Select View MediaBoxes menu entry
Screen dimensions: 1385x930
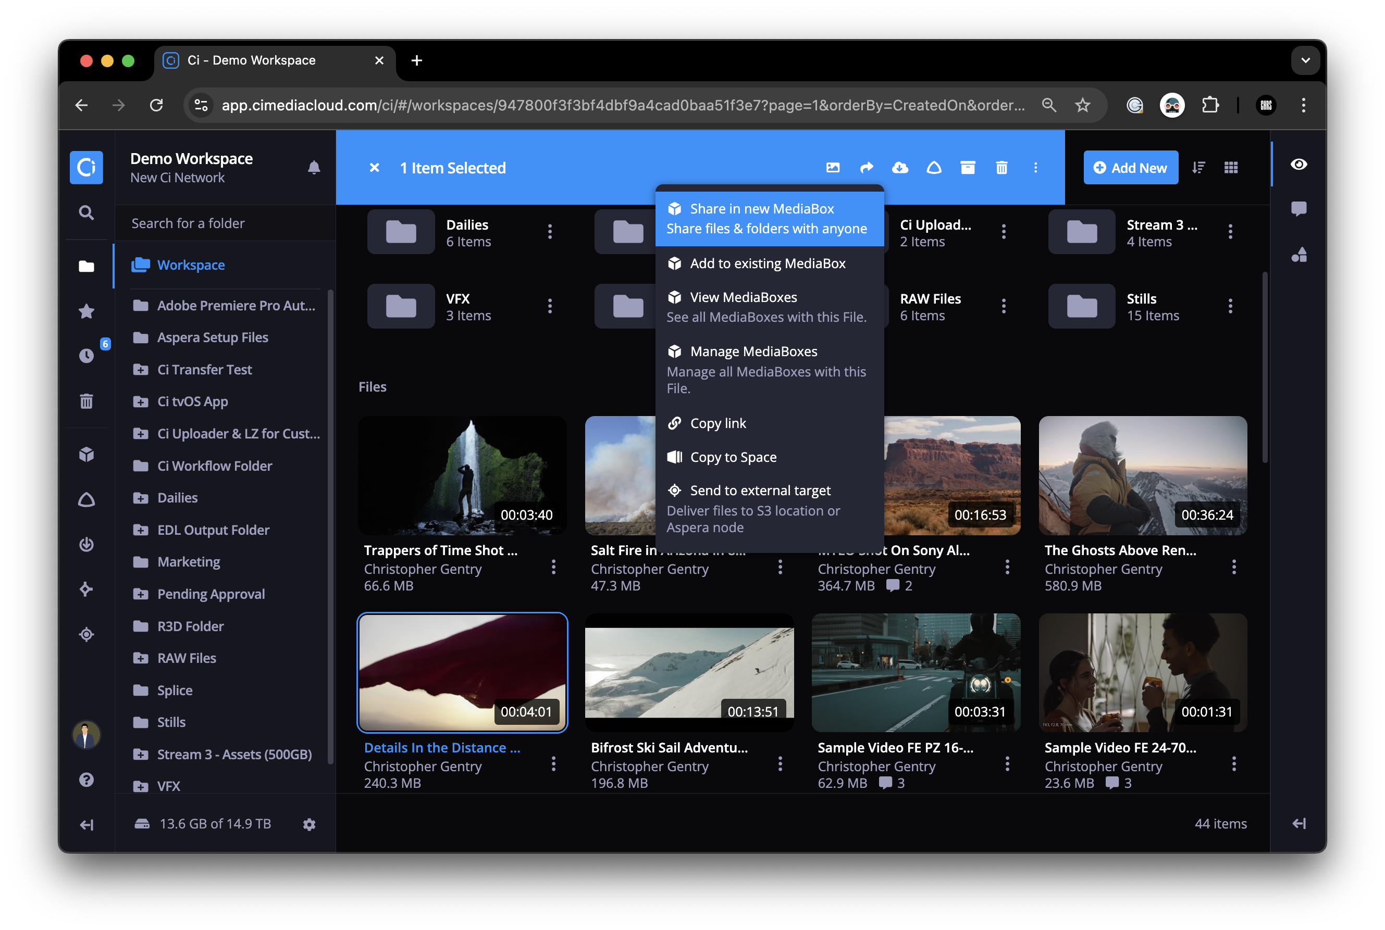pos(770,307)
